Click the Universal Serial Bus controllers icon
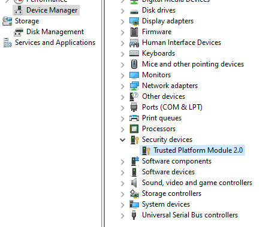Image resolution: width=269 pixels, height=227 pixels. [134, 215]
